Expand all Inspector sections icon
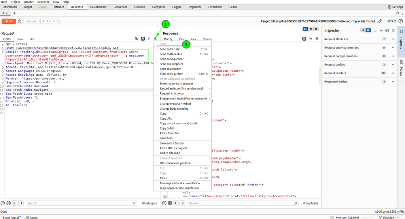This screenshot has height=219, width=405. point(375,30)
